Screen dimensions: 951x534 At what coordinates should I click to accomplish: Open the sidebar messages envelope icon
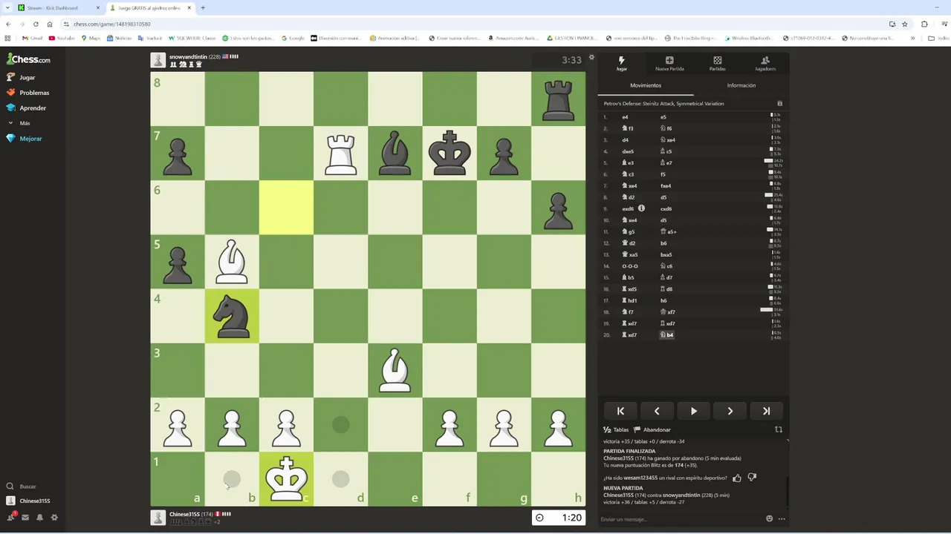click(x=25, y=518)
